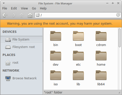
Task: Open the Go menu
Action: pyautogui.click(x=34, y=8)
